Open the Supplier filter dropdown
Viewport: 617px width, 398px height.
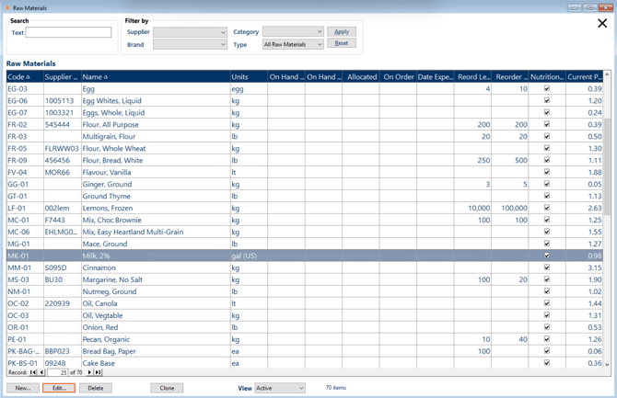pyautogui.click(x=190, y=32)
